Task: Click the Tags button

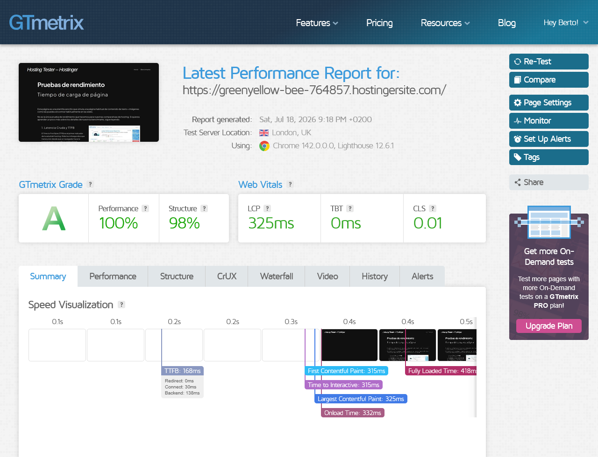Action: pyautogui.click(x=549, y=157)
